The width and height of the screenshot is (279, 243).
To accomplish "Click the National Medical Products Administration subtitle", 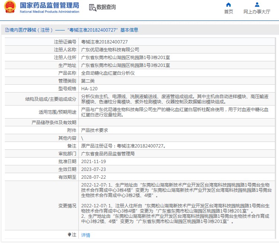I will click(x=49, y=12).
